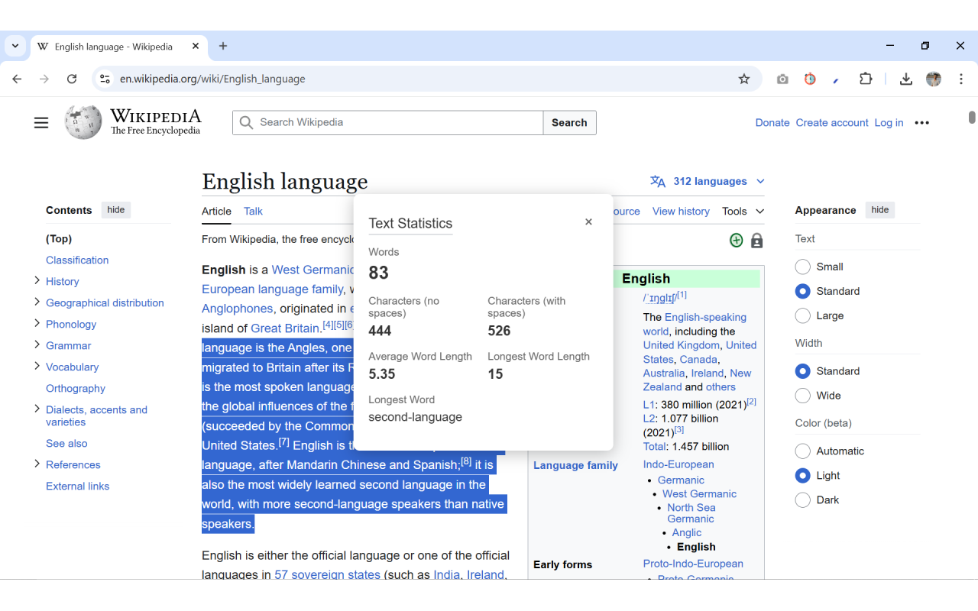Open the tab search dropdown arrow

pos(15,46)
